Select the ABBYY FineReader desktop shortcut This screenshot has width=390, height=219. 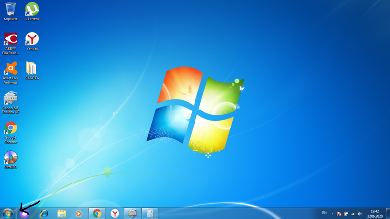(10, 43)
